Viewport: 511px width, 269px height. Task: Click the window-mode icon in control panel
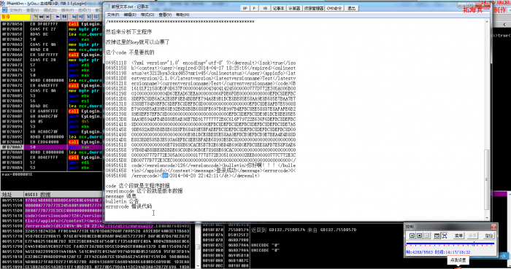click(x=437, y=235)
